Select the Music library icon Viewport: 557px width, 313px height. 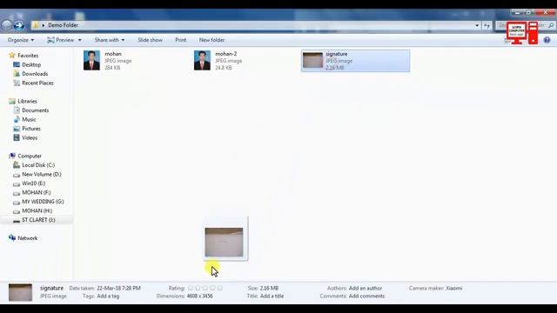point(17,120)
